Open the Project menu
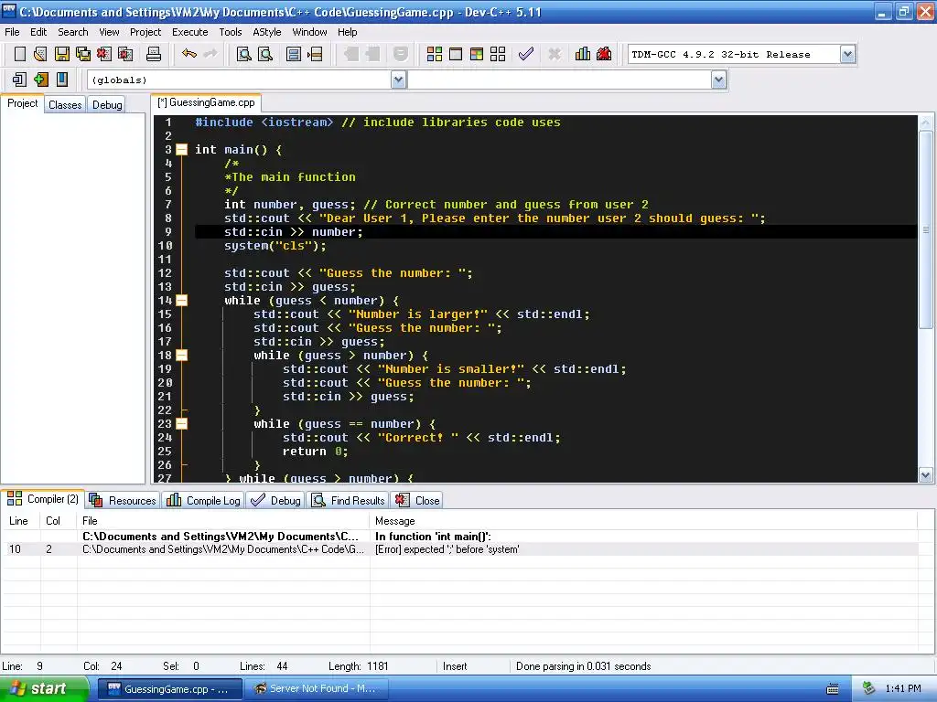Screen dimensions: 937x702 [145, 32]
